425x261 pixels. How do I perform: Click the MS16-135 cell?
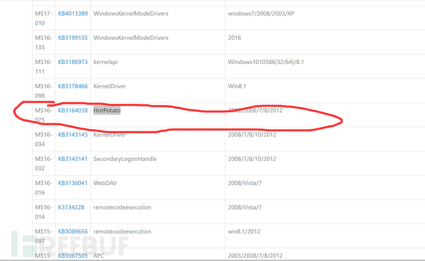tap(43, 42)
